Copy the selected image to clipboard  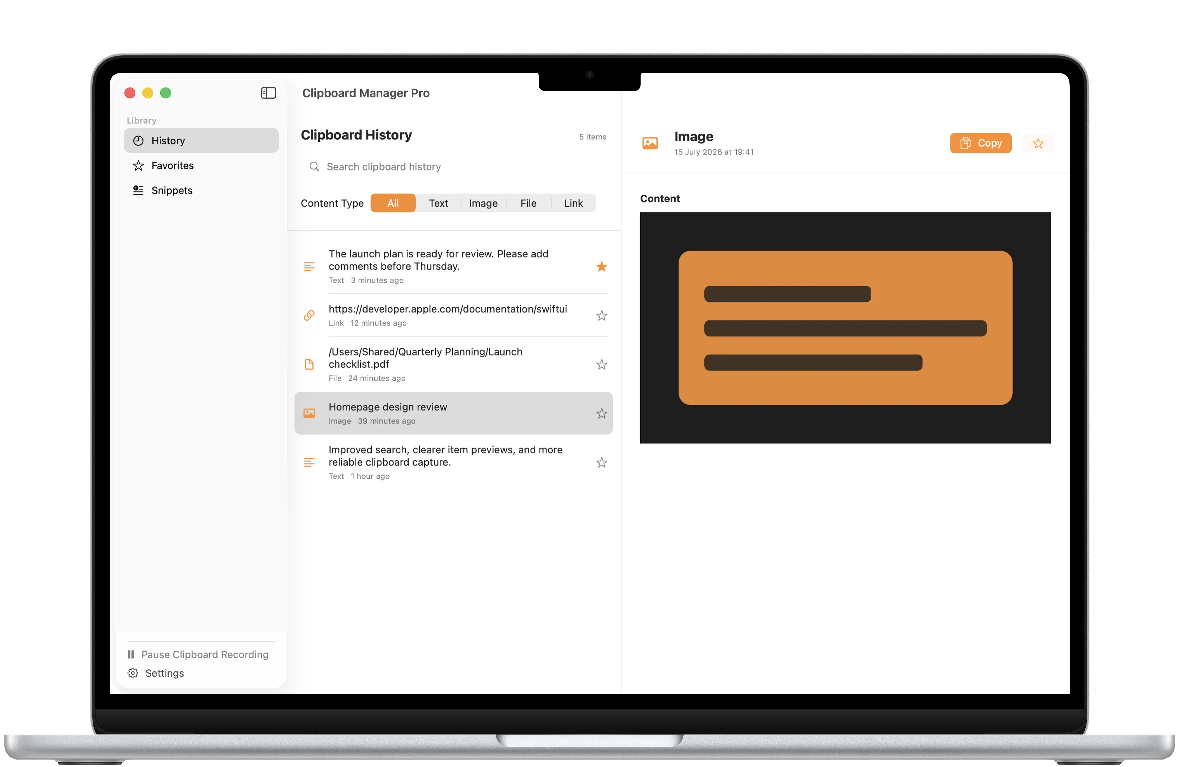point(980,143)
